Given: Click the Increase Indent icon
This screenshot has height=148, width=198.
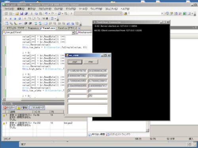Looking at the screenshot, I should [x=30, y=24].
